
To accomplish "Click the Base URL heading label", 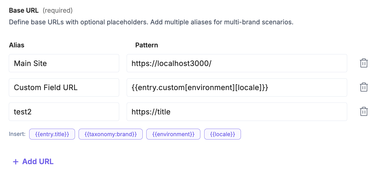I will pyautogui.click(x=24, y=10).
